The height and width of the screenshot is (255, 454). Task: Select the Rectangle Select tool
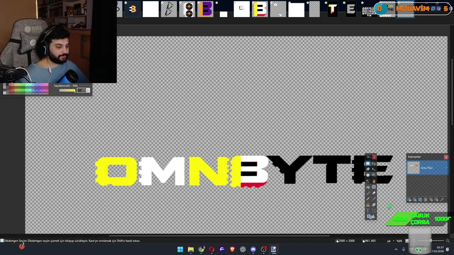coord(368,164)
